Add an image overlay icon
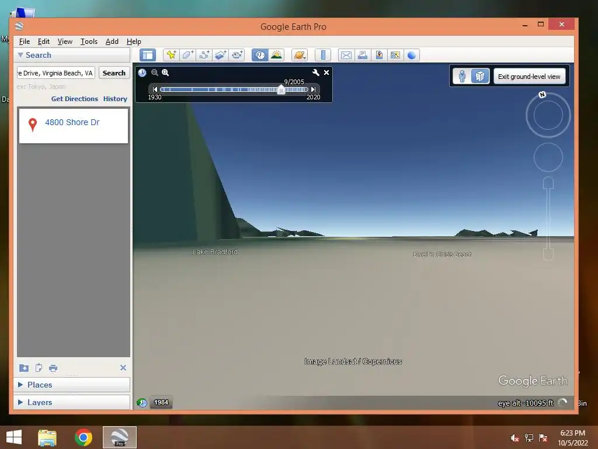This screenshot has width=598, height=449. click(x=220, y=55)
